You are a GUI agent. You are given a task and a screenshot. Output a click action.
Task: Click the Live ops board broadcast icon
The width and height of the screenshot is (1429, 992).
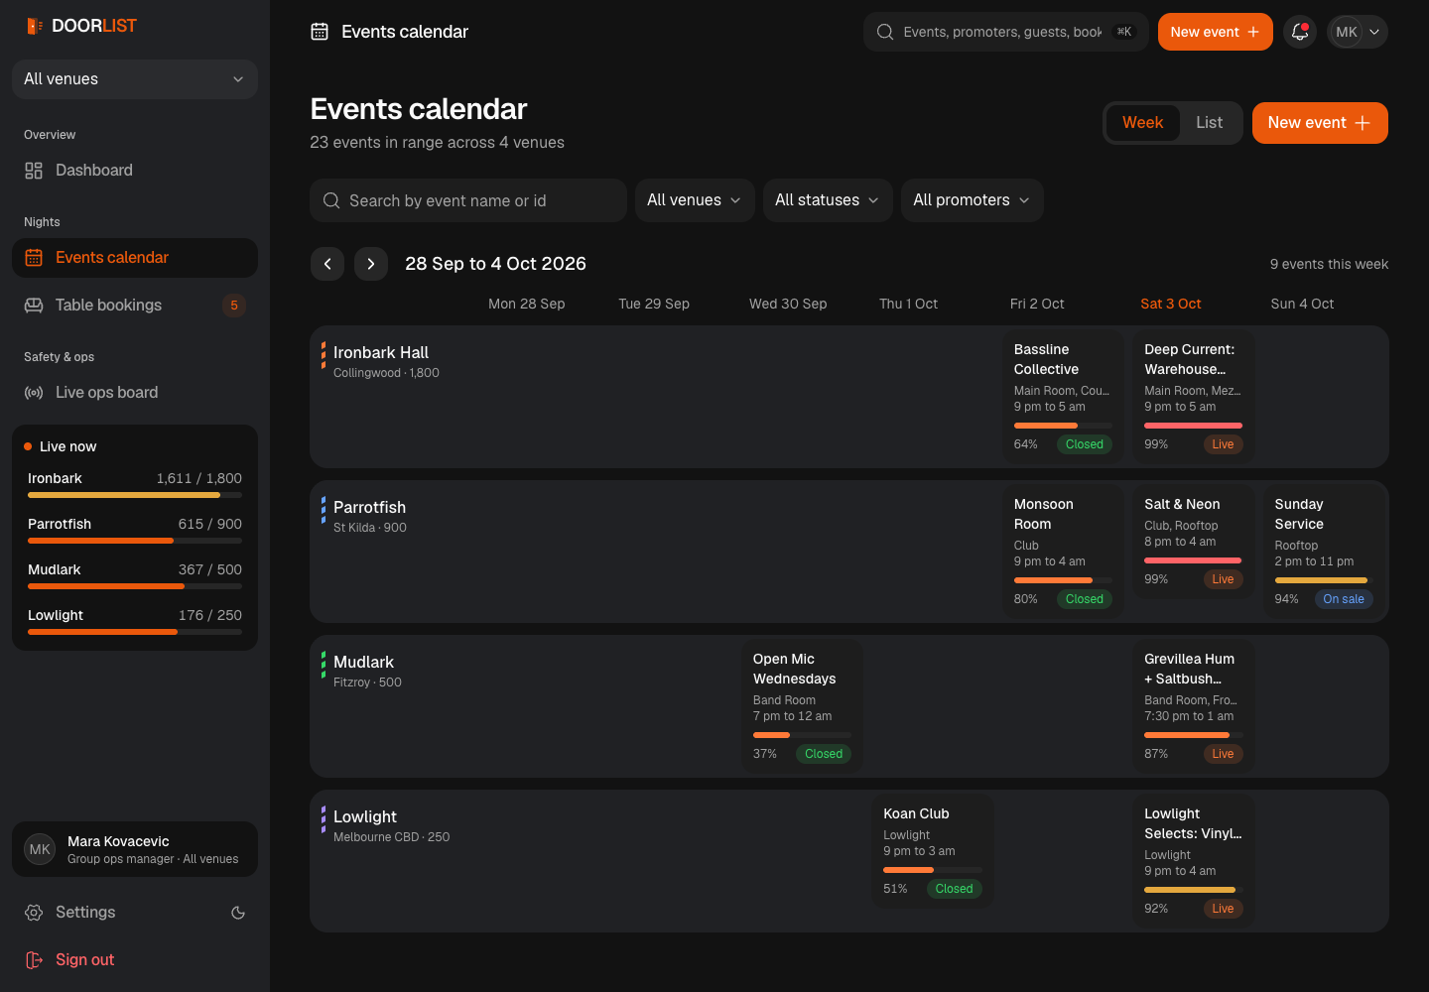pyautogui.click(x=34, y=393)
